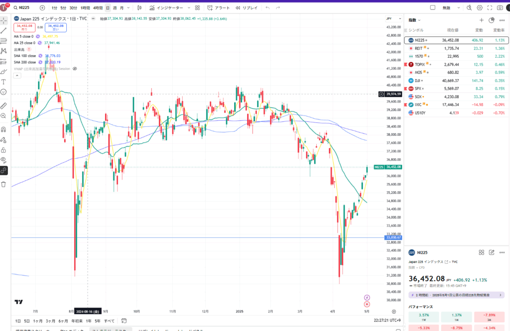
Task: Open watchlist more options menu
Action: coord(502,20)
